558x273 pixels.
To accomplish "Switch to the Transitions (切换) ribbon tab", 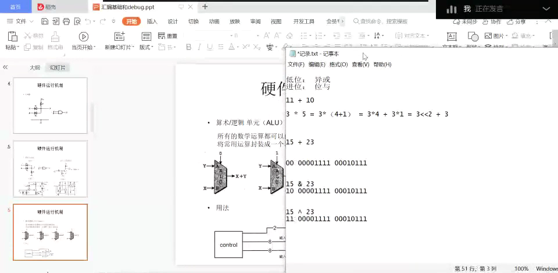I will point(193,22).
